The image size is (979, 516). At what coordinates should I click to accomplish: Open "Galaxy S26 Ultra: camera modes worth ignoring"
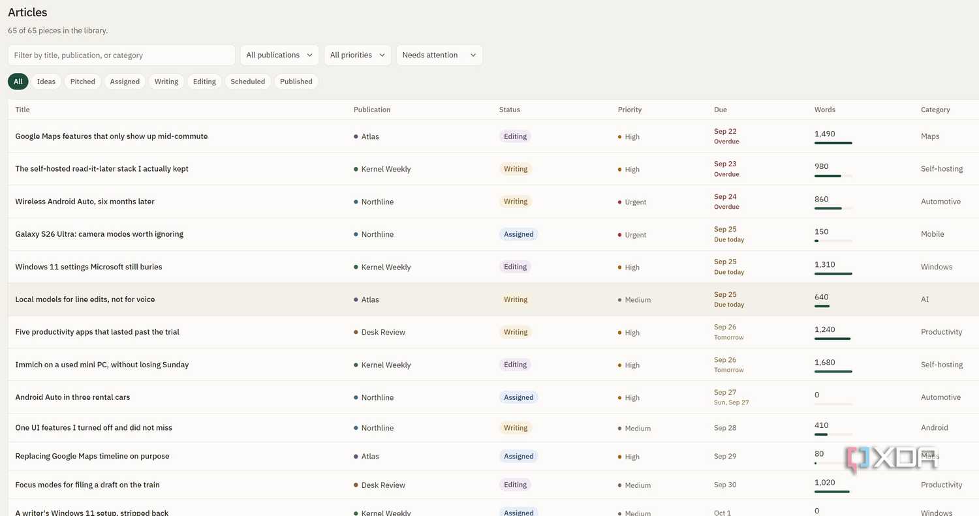pos(99,234)
